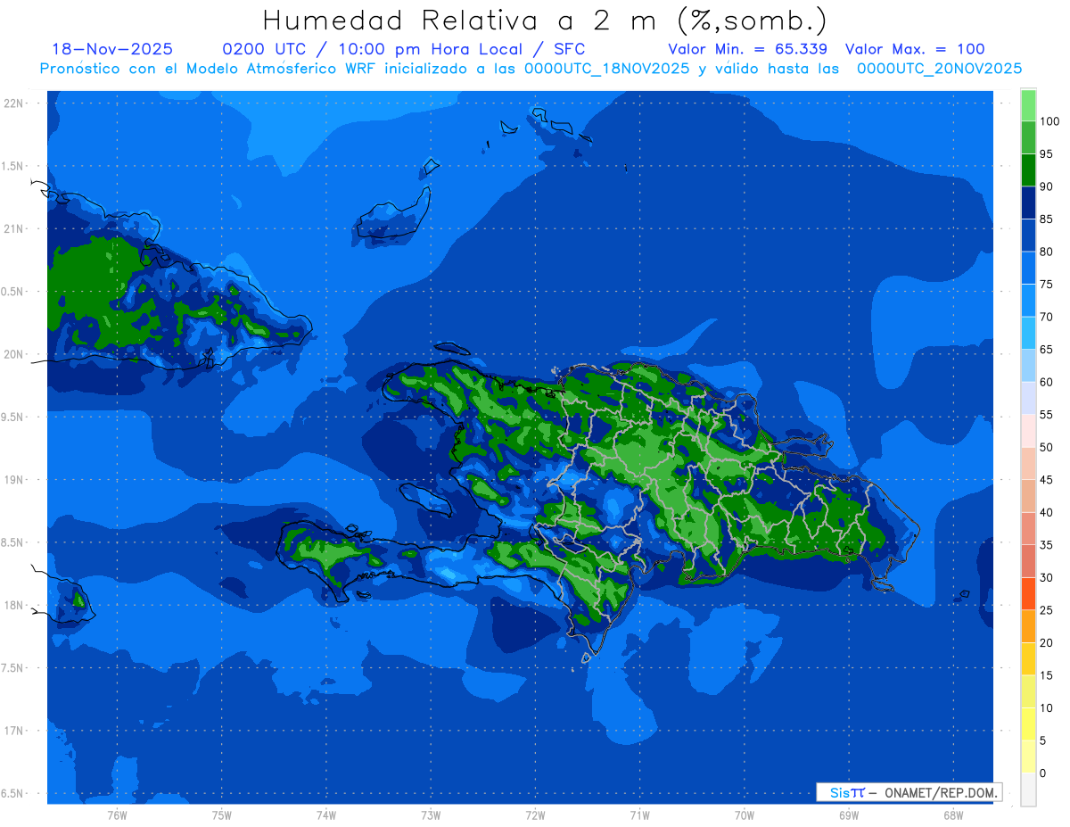
Task: Click the light green swatch above 100
Action: tap(1028, 105)
